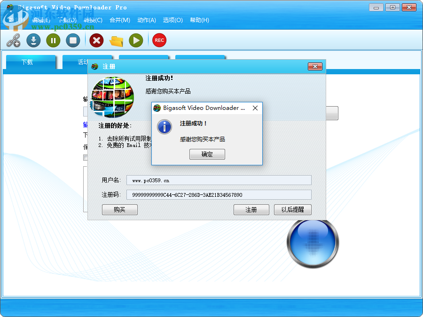Image resolution: width=423 pixels, height=317 pixels.
Task: Click the 确定 button in the popup
Action: click(207, 154)
